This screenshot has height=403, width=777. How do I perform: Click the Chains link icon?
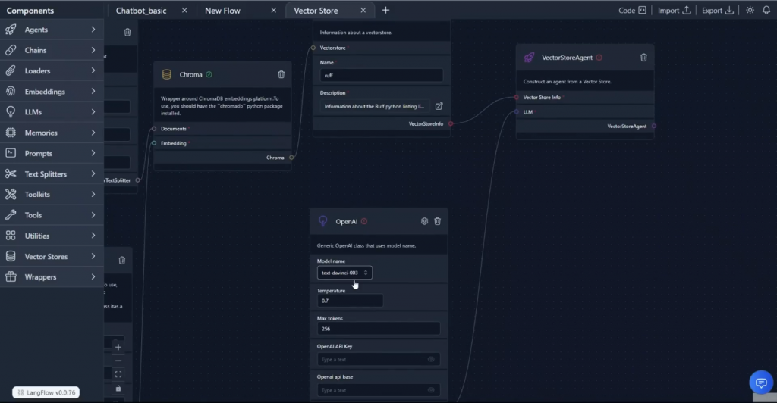[x=11, y=50]
